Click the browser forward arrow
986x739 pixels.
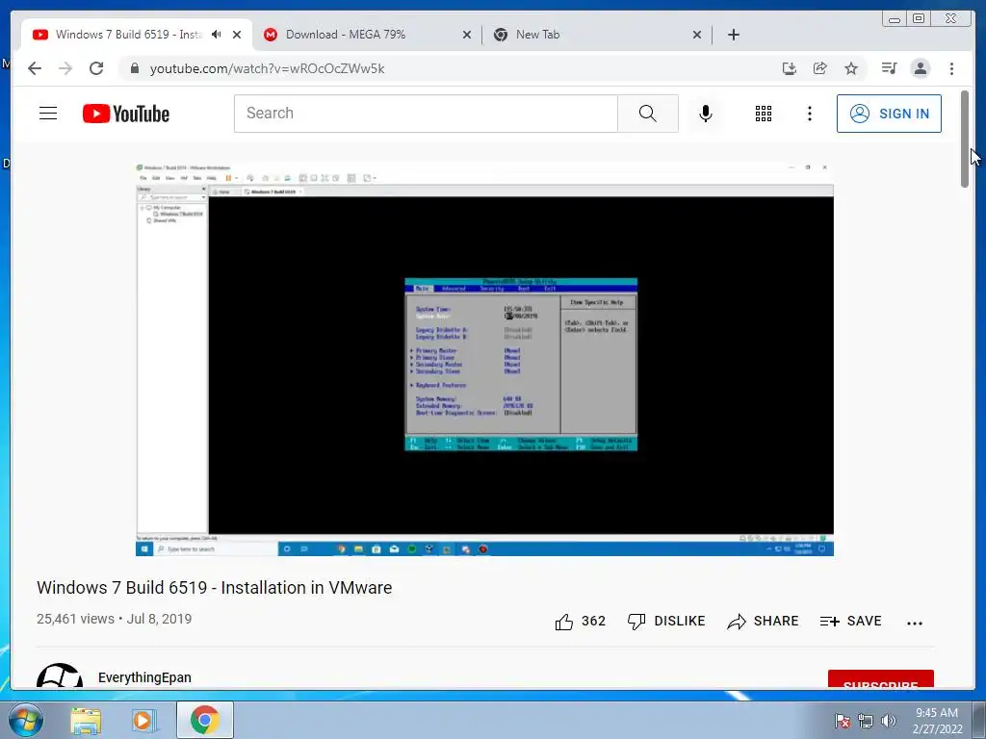pyautogui.click(x=65, y=68)
